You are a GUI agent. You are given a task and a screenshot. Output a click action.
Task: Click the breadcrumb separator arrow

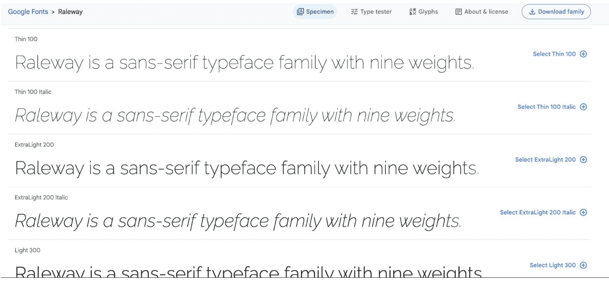(53, 12)
